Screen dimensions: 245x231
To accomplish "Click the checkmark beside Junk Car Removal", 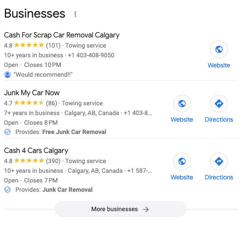I will click(x=7, y=190).
